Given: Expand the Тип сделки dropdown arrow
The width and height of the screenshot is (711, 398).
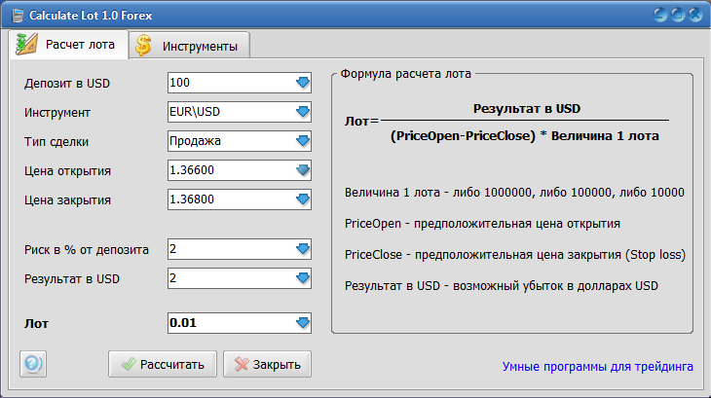Looking at the screenshot, I should (303, 141).
